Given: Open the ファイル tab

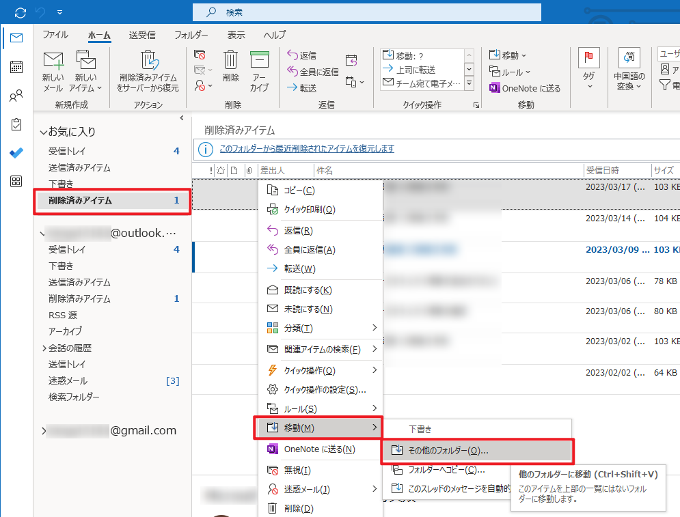Looking at the screenshot, I should coord(55,35).
